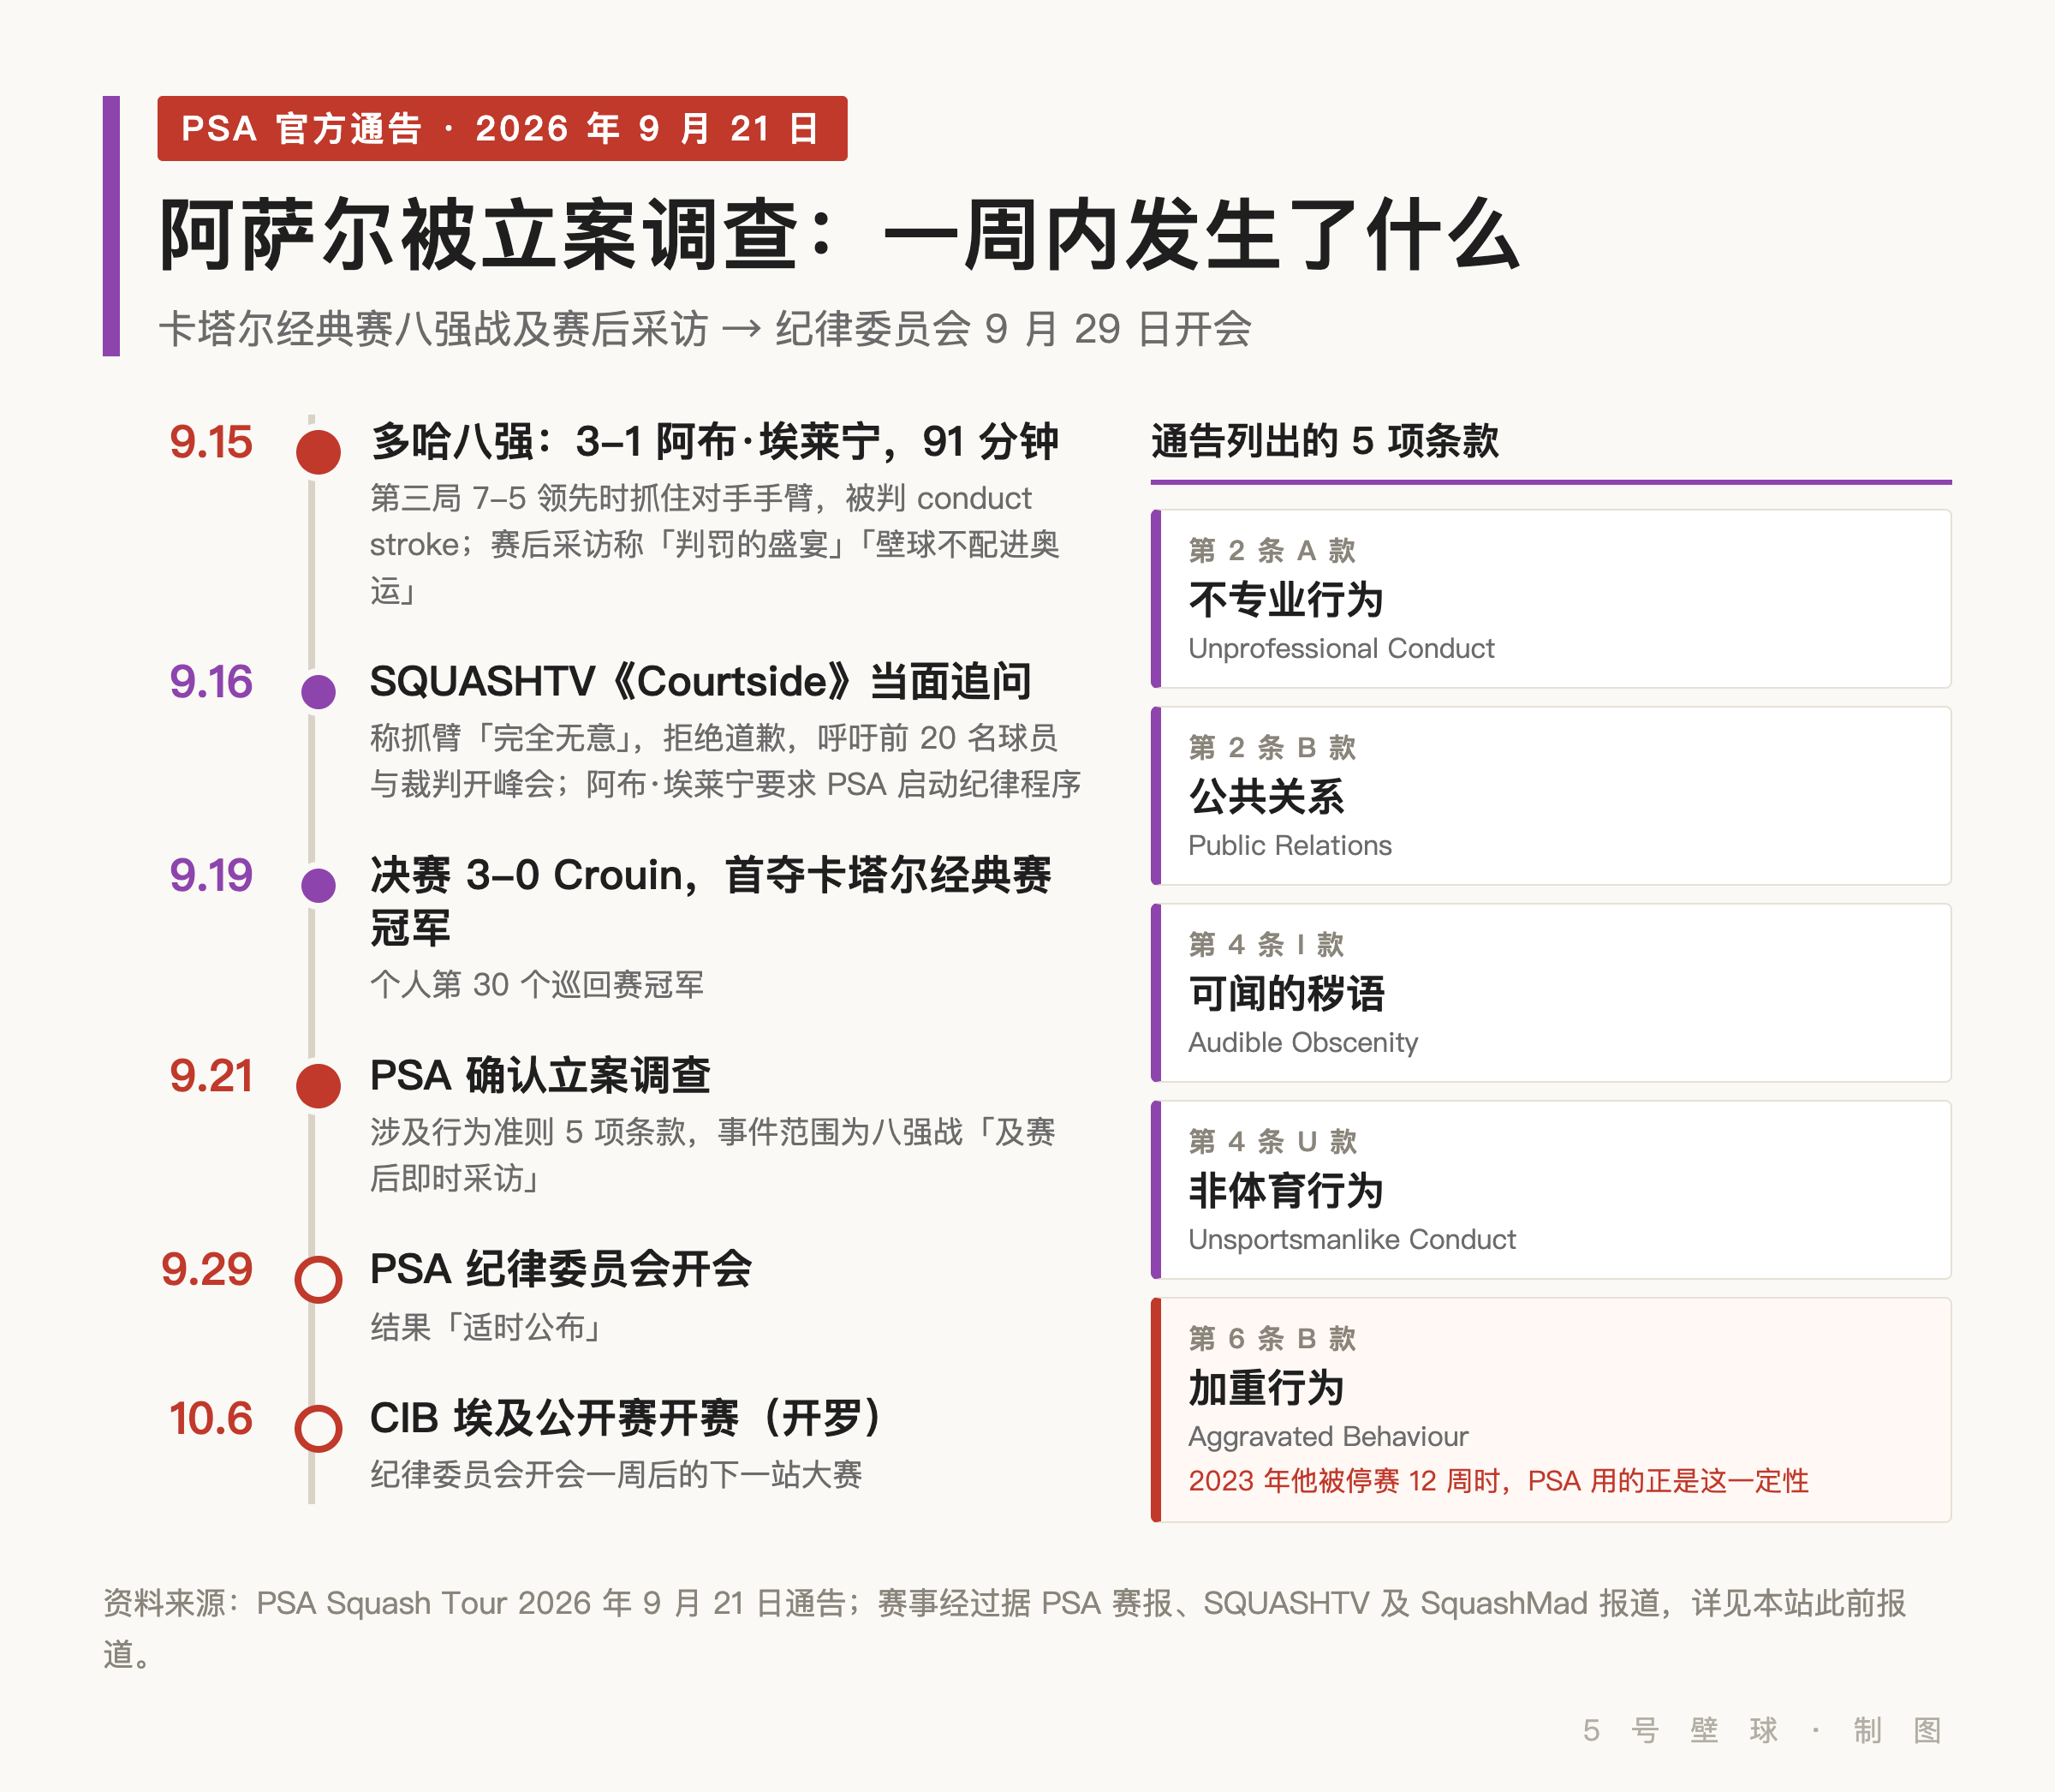This screenshot has height=1792, width=2055.
Task: Click the heading SQUASHTV《Courtside》当面追问
Action: coord(700,681)
